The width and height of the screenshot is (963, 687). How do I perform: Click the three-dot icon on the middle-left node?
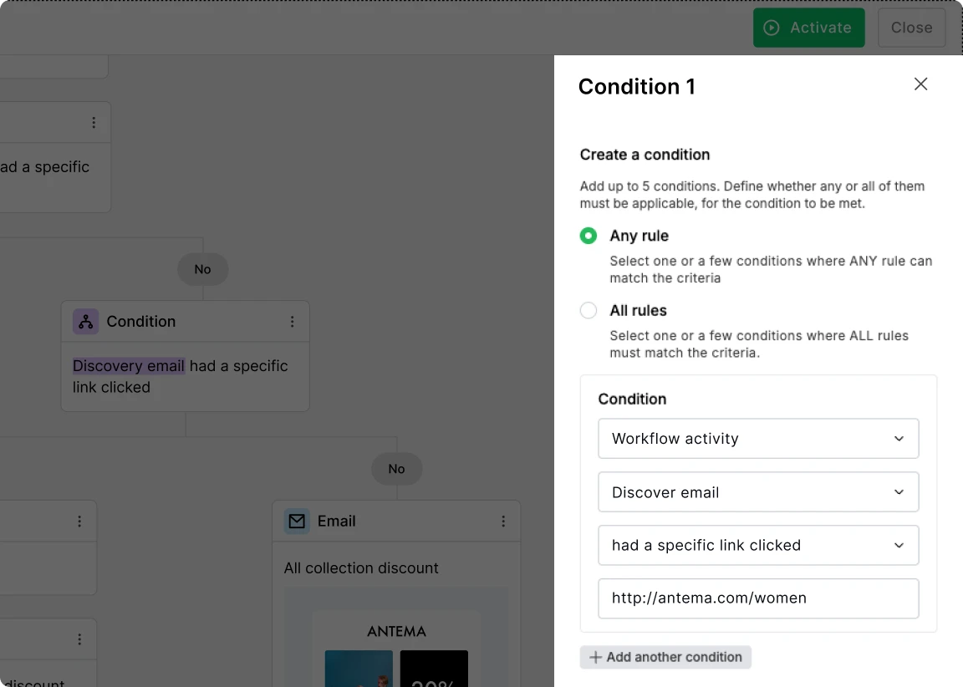coord(79,521)
